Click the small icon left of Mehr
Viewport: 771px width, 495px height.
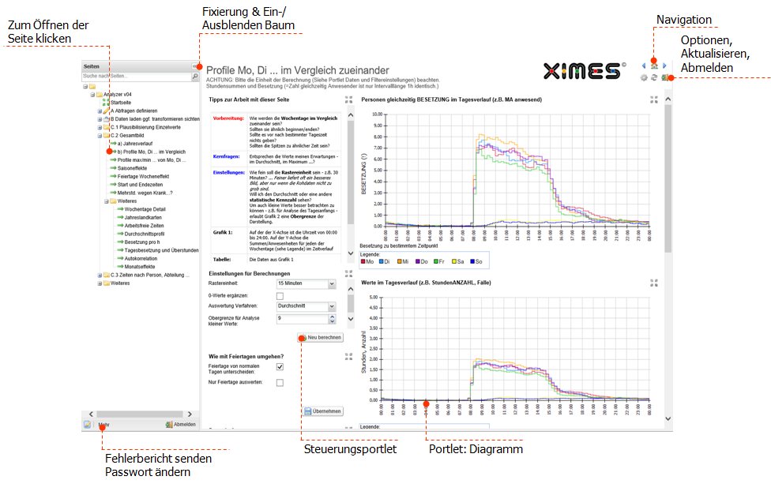[87, 424]
